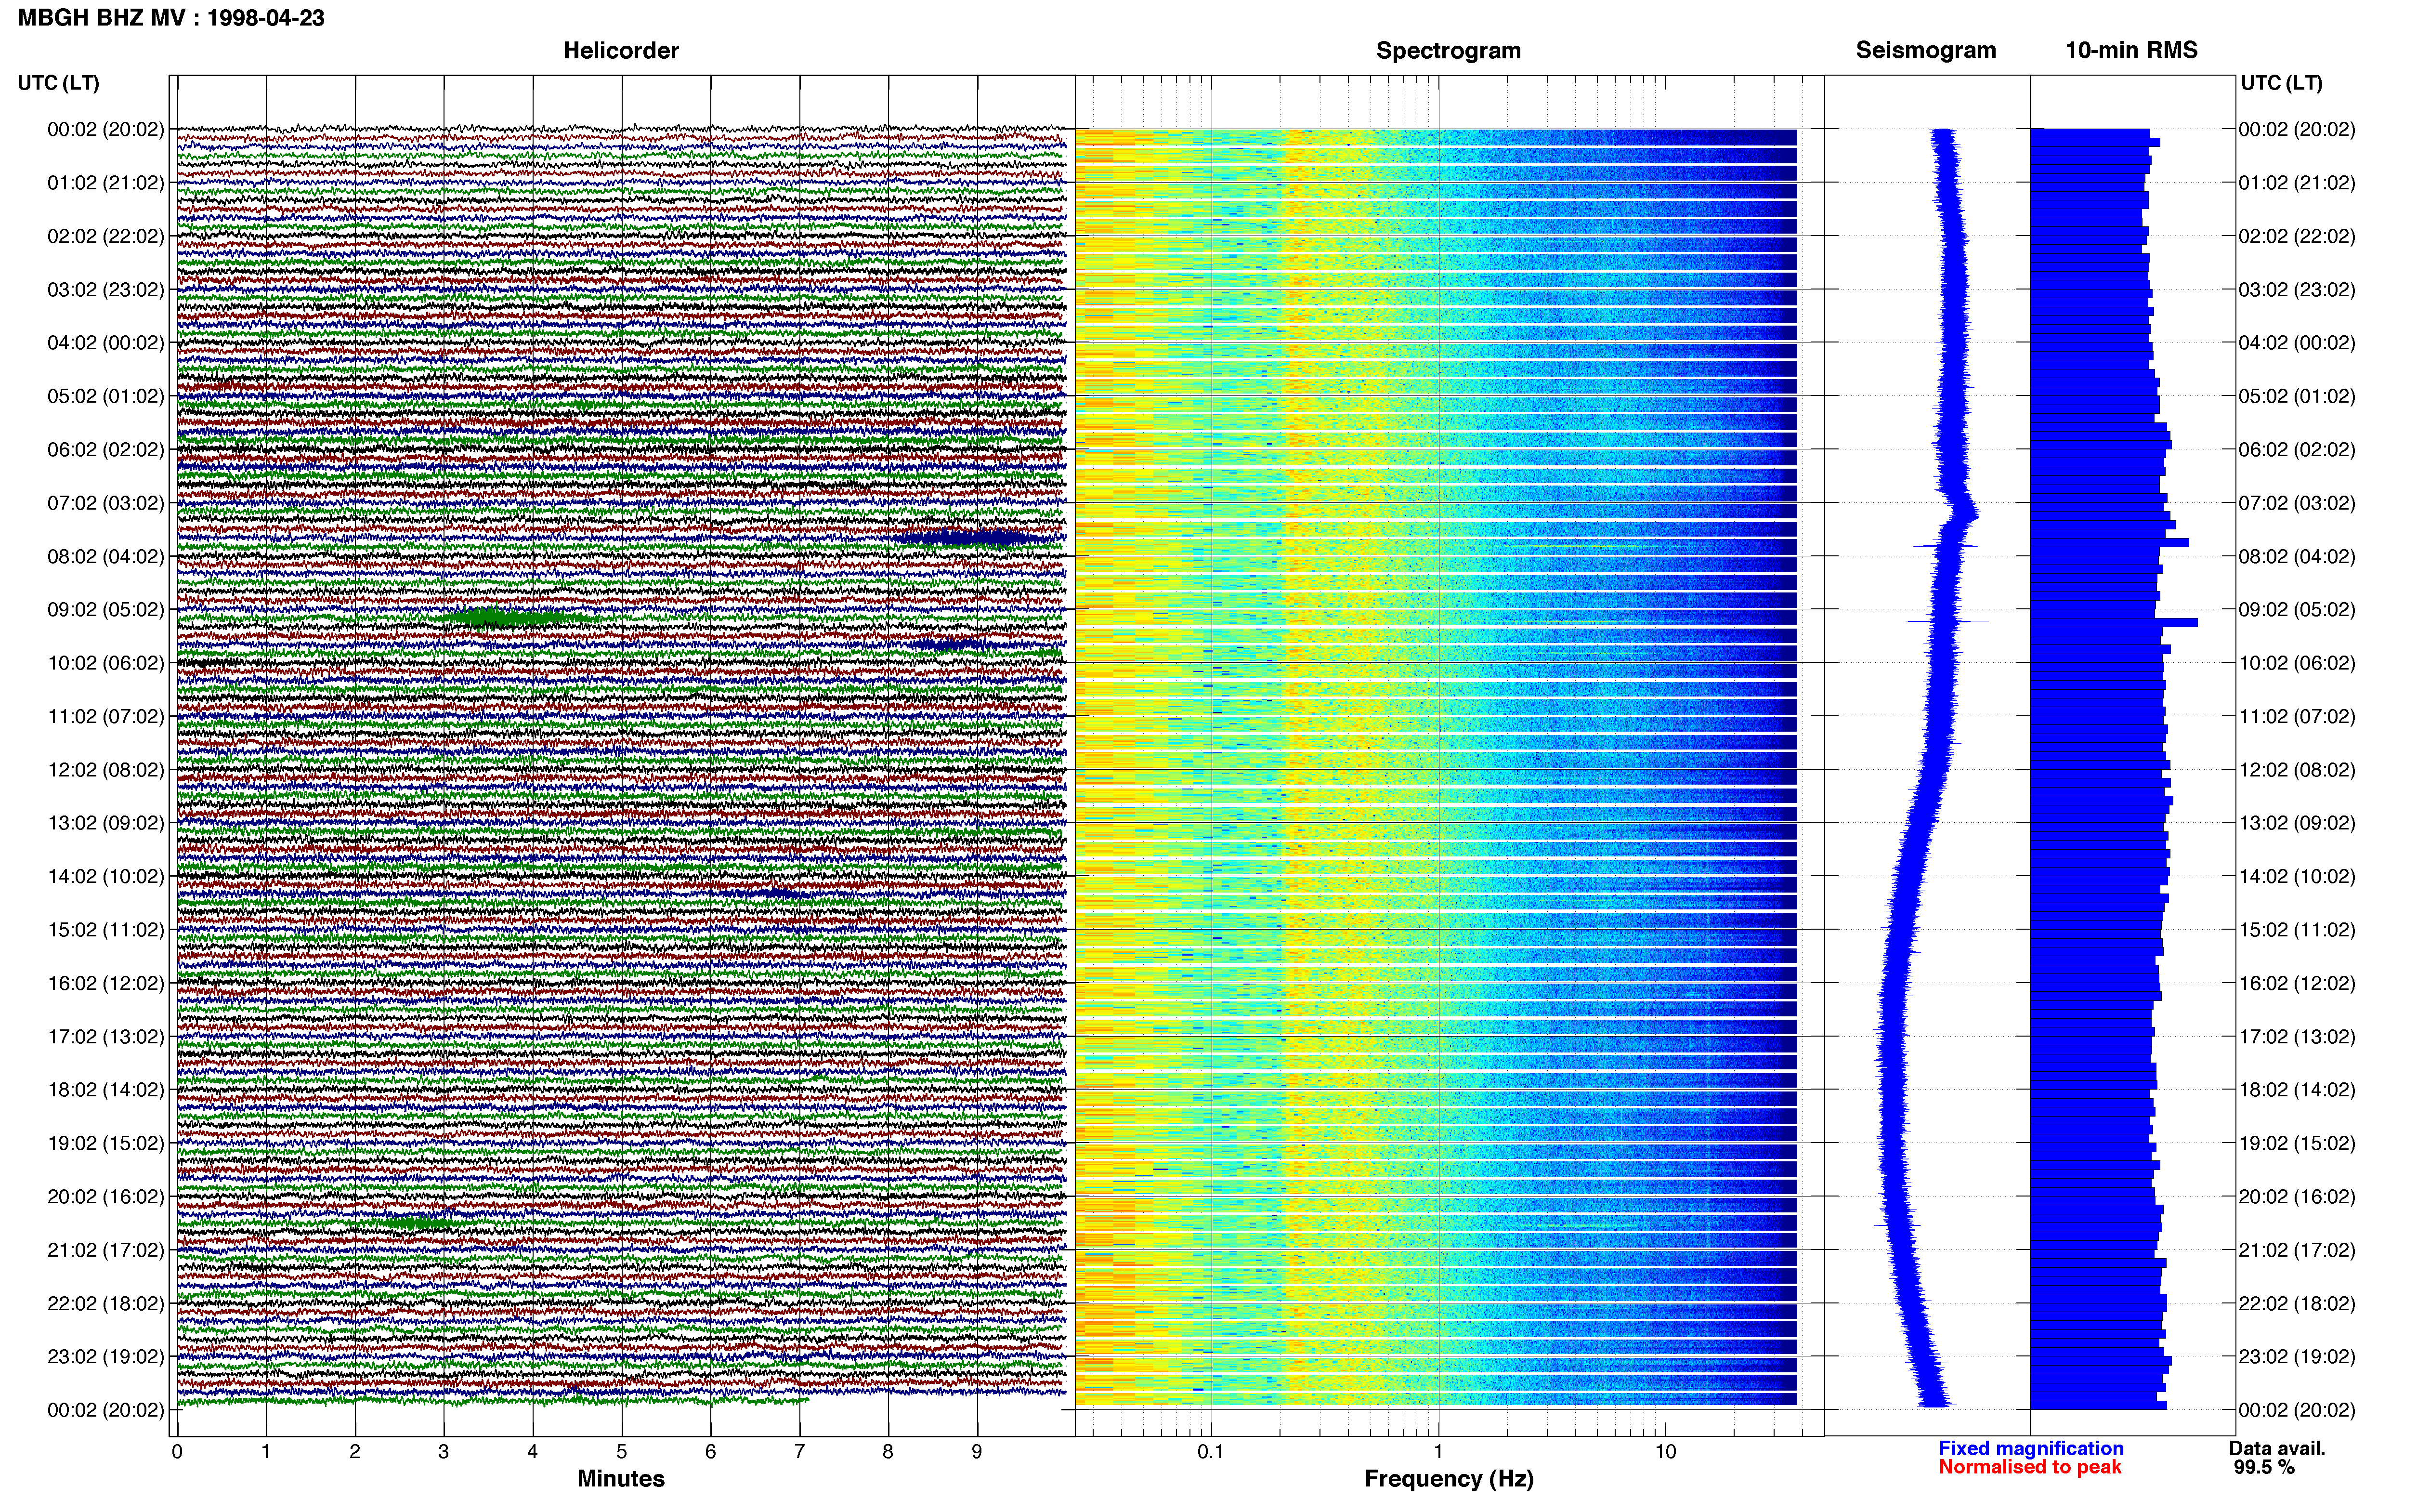Image resolution: width=2417 pixels, height=1512 pixels.
Task: Click left time label '10:02 (06:02)'
Action: tap(106, 663)
